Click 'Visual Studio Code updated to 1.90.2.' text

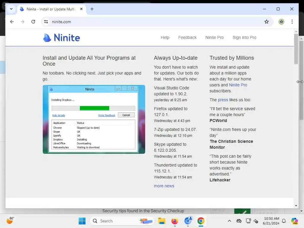(171, 91)
